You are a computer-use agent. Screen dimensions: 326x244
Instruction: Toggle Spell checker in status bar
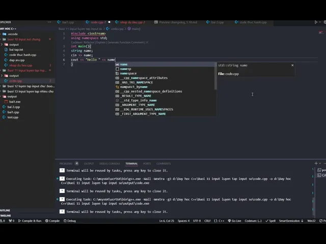click(270, 221)
